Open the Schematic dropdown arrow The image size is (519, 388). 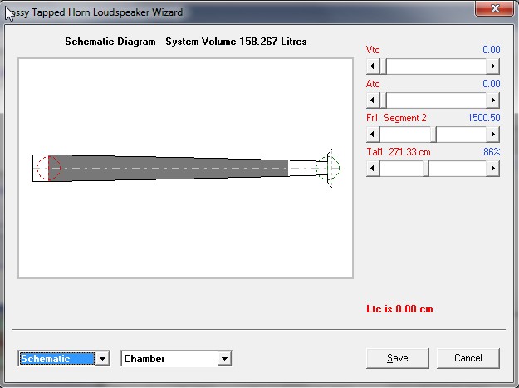click(102, 359)
